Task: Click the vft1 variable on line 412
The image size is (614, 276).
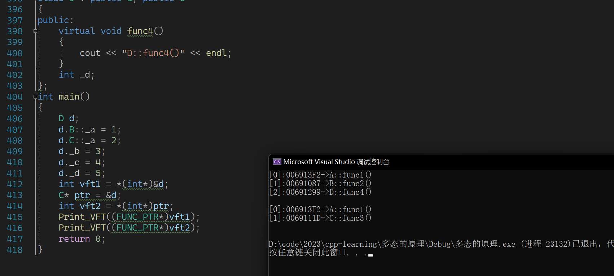Action: 90,184
